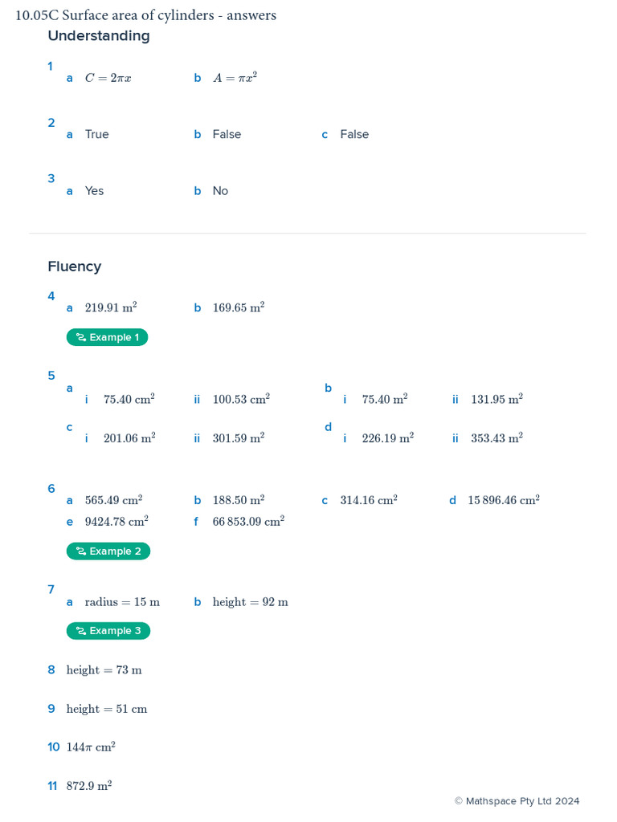Open the Example 2 link badge
The image size is (617, 822).
point(108,551)
